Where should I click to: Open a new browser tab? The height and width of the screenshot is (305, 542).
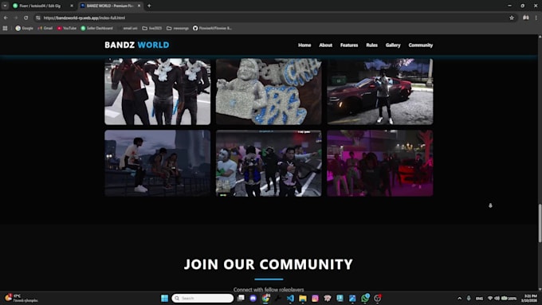tap(149, 6)
